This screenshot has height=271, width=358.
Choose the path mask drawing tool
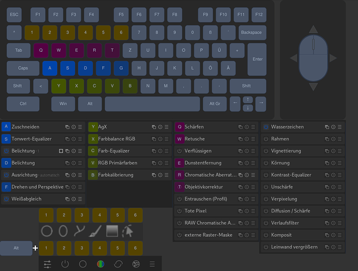(79, 231)
